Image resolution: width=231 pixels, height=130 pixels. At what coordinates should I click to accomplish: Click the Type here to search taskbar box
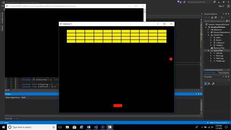coord(32,127)
